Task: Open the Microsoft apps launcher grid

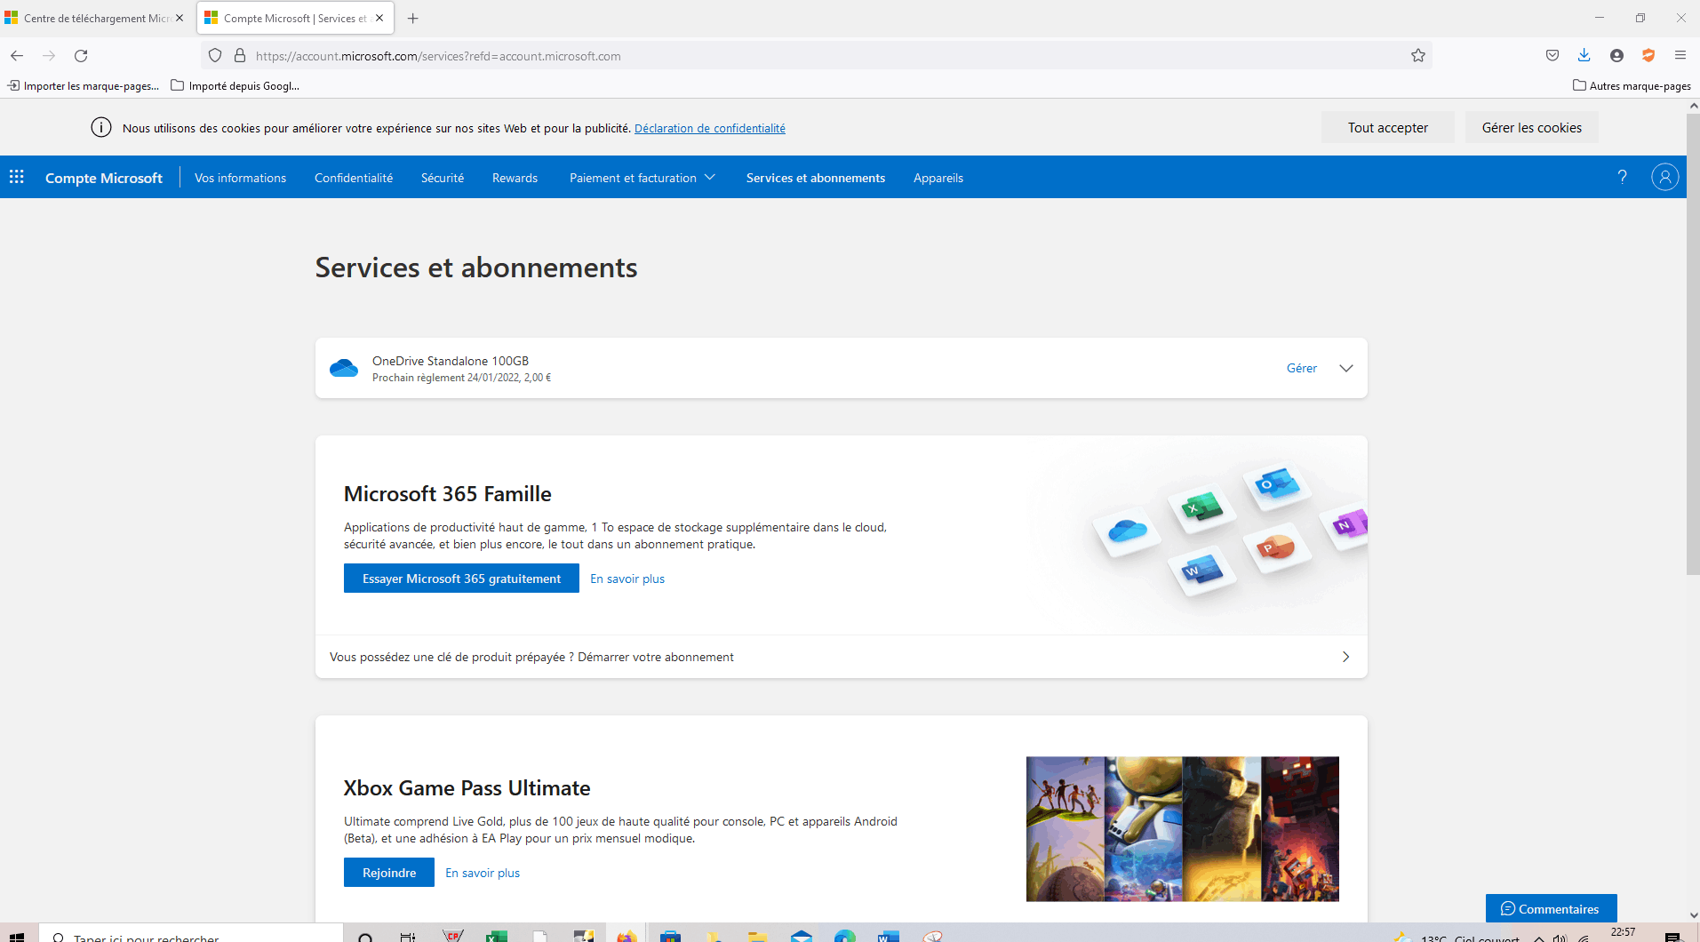Action: point(17,177)
